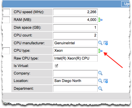Select the CPU speed (MHz) field
Screen dimensions: 132x108
point(75,12)
